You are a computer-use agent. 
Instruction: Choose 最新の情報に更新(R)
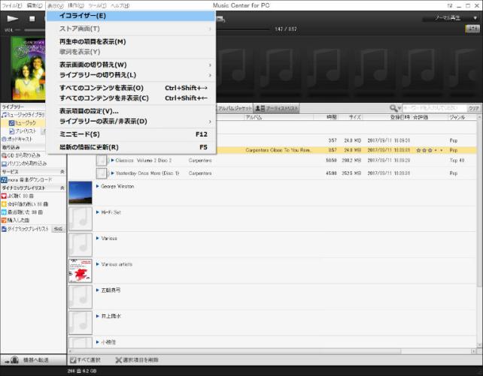click(131, 147)
